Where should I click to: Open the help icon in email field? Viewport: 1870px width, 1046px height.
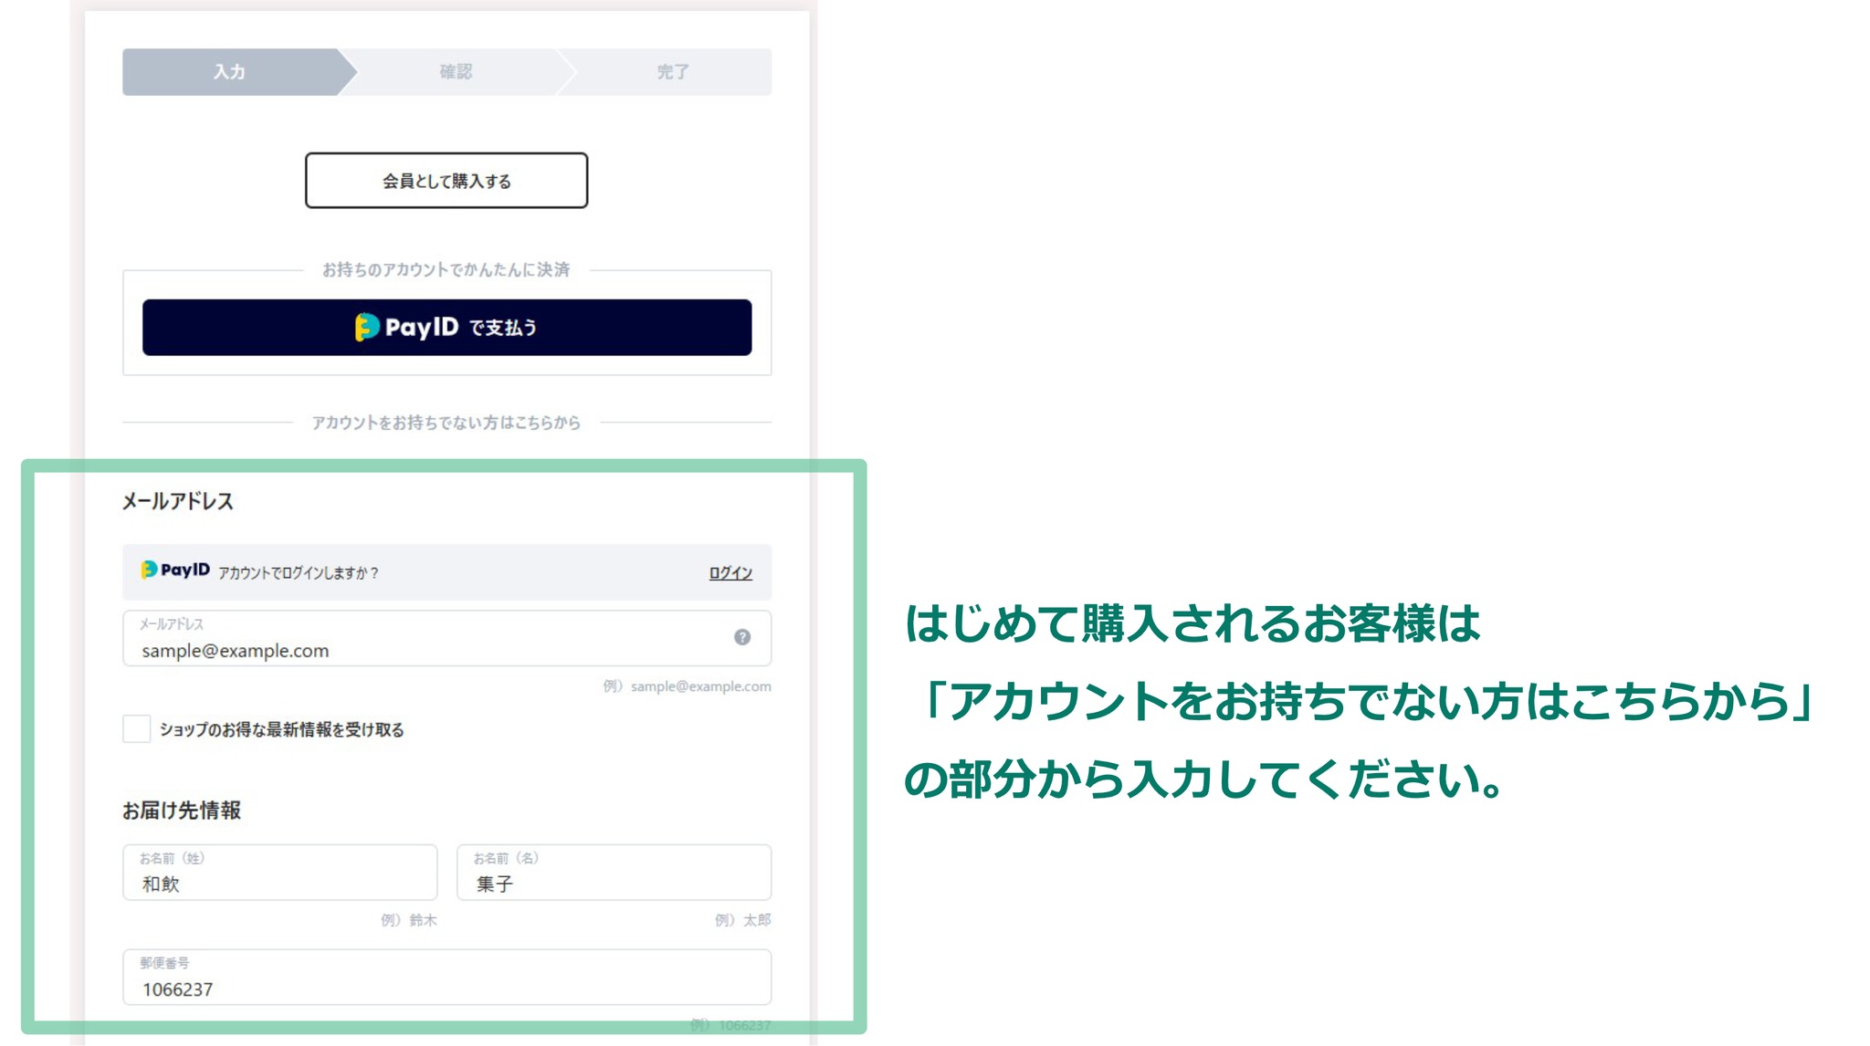742,637
